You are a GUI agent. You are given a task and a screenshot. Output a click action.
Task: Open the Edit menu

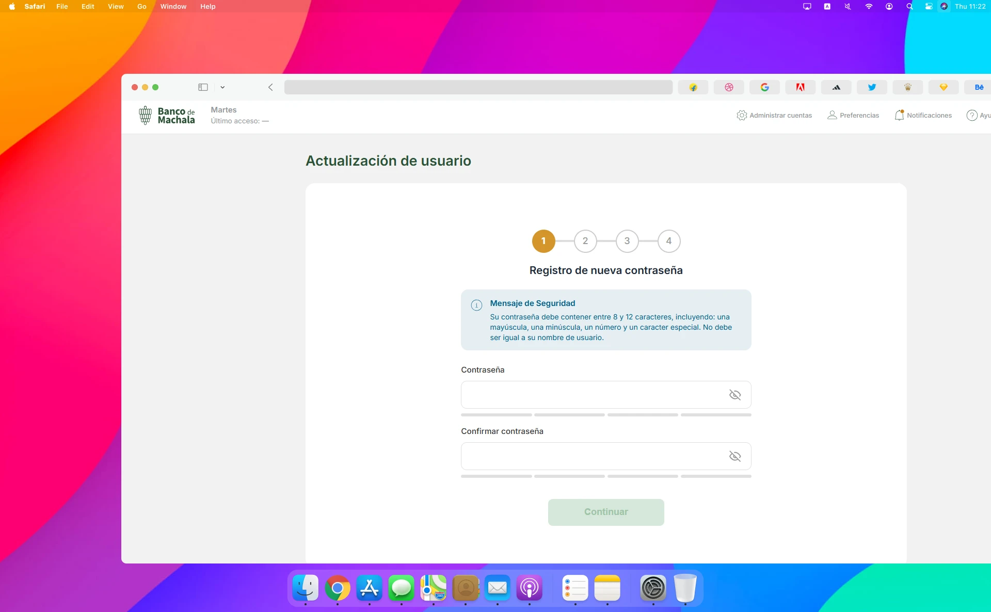(x=88, y=6)
